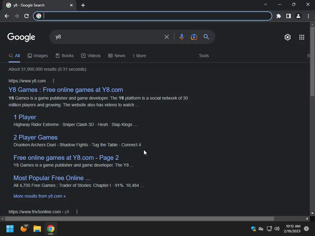Click the Google logo

[x=21, y=37]
